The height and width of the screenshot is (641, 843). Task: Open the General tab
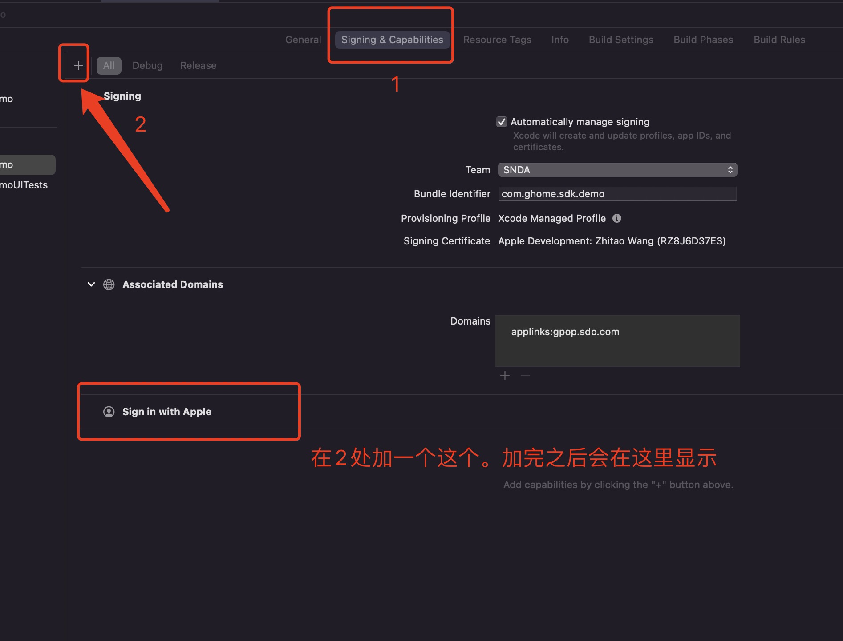pos(303,40)
